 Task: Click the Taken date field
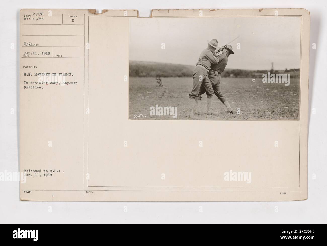[68, 52]
